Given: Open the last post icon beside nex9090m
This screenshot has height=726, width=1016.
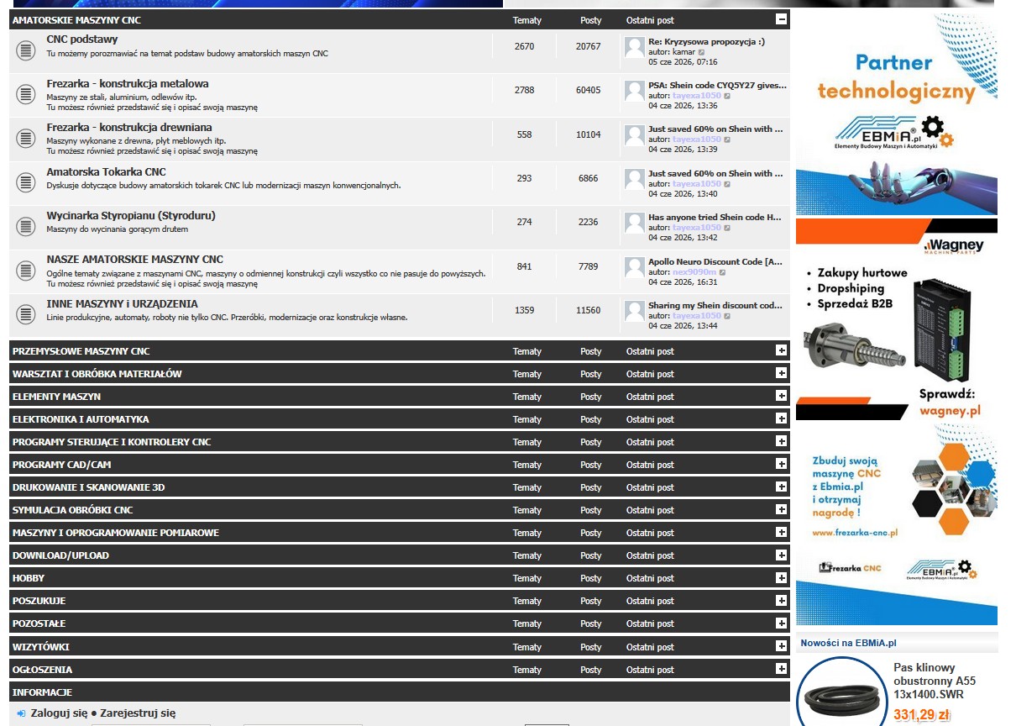Looking at the screenshot, I should point(722,272).
